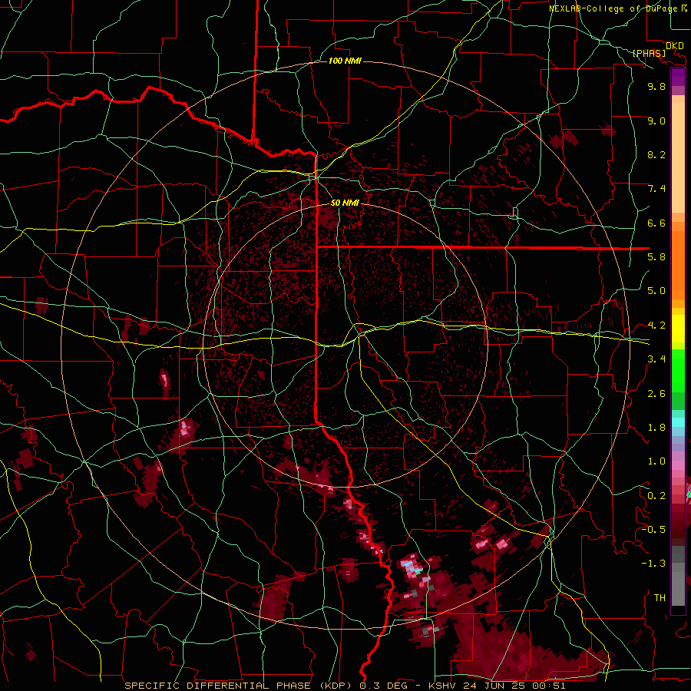691x691 pixels.
Task: Click the 6.6 value on color scale
Action: pyautogui.click(x=656, y=223)
